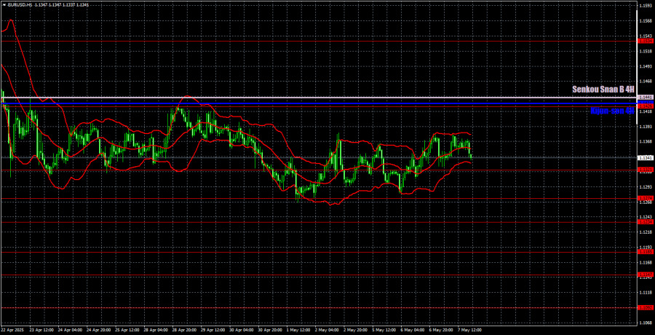Select the 1.1534 red horizontal level line

pos(318,42)
